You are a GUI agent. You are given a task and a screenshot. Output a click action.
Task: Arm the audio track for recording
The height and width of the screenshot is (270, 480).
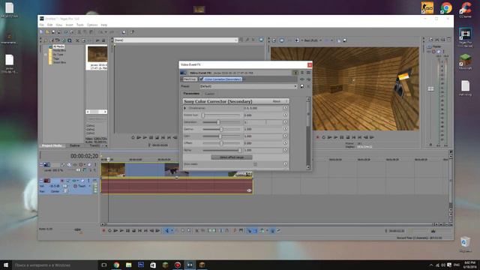pos(62,181)
